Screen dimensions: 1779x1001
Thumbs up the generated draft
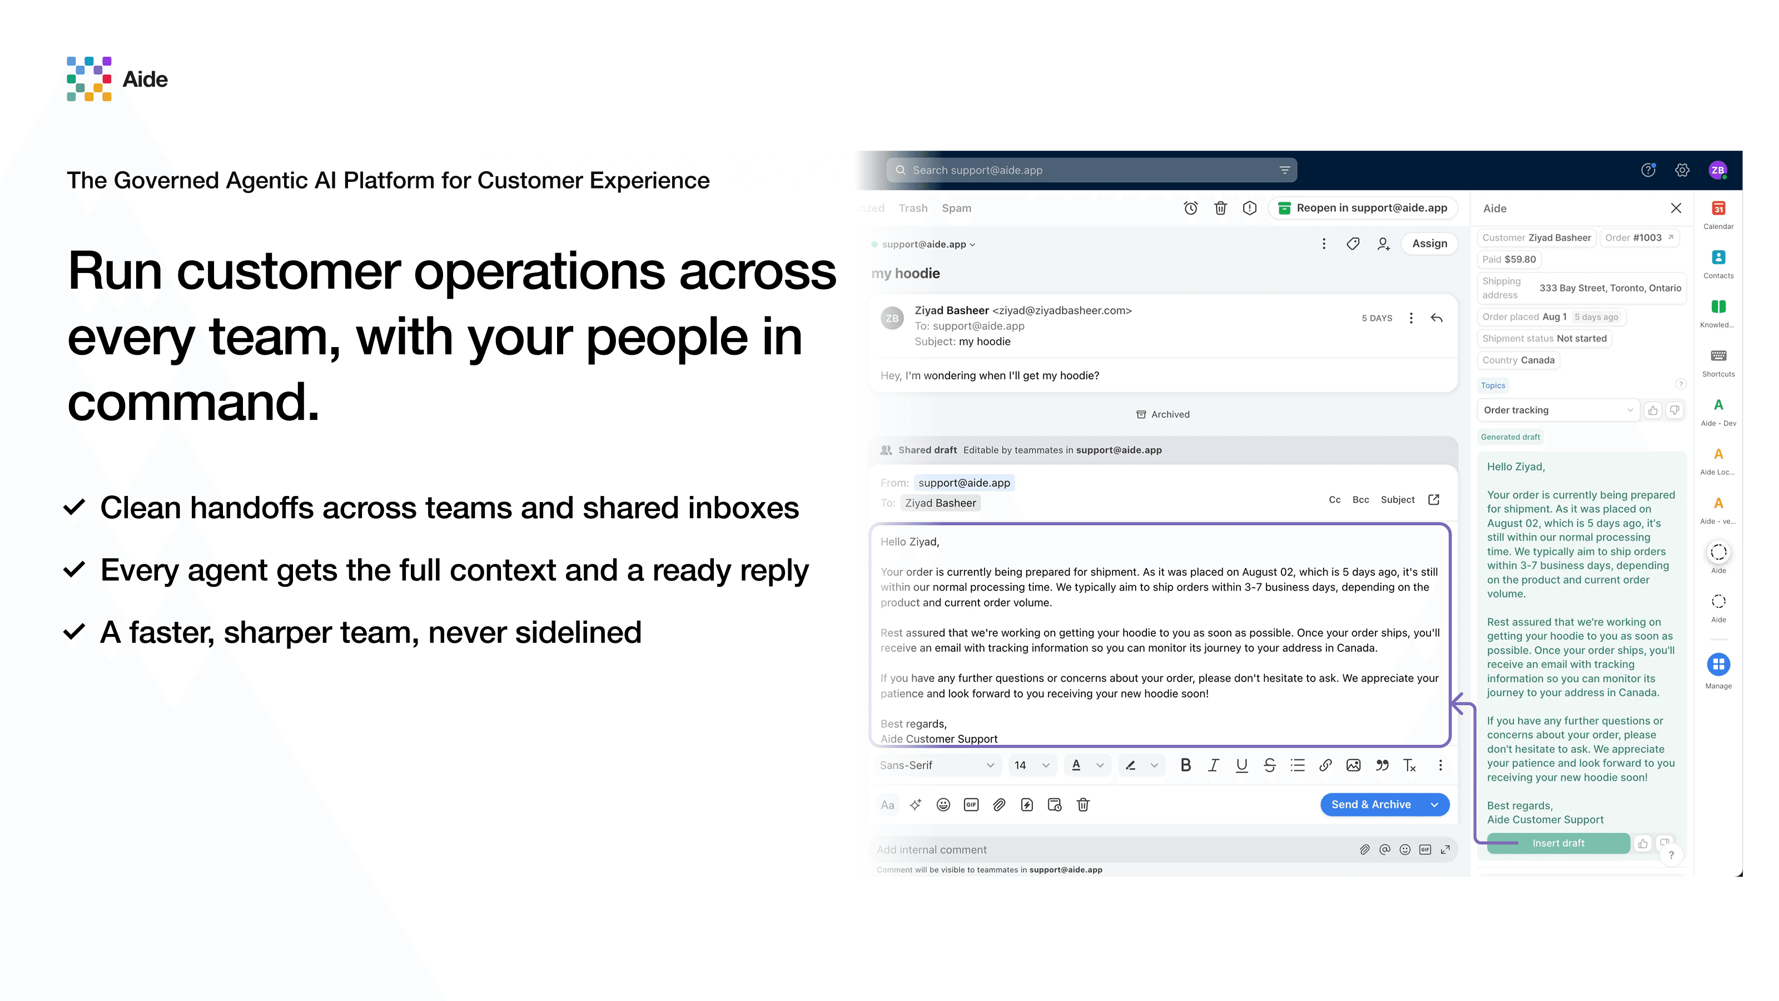pyautogui.click(x=1643, y=844)
